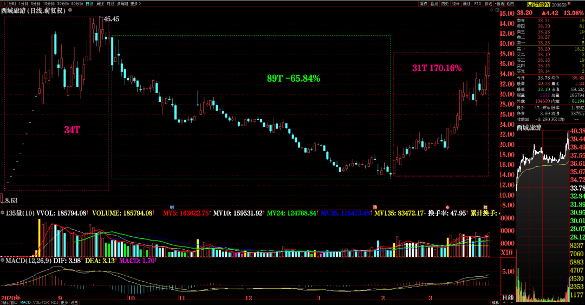Click the 34T annotation text
The image size is (585, 305).
click(x=72, y=130)
